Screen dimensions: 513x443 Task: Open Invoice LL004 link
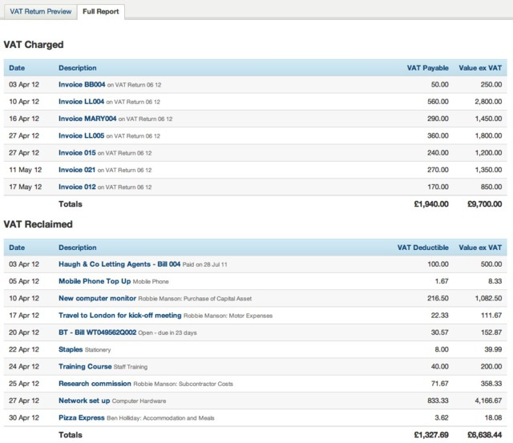click(x=82, y=102)
